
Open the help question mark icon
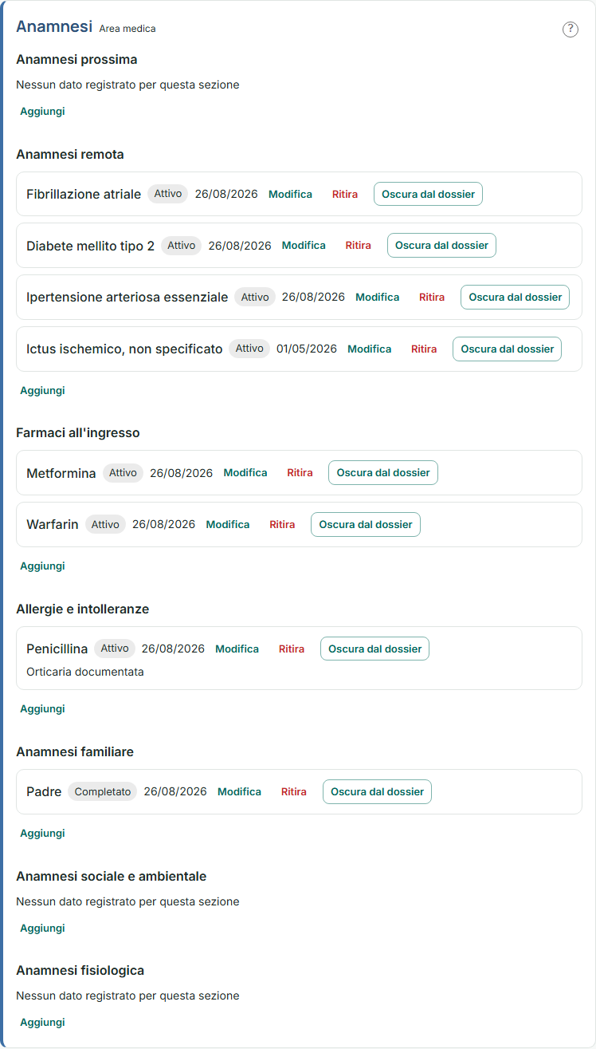tap(571, 30)
